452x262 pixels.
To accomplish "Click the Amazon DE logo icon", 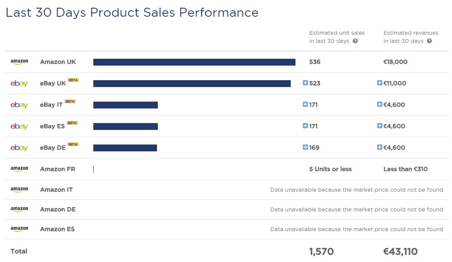I will tap(19, 209).
